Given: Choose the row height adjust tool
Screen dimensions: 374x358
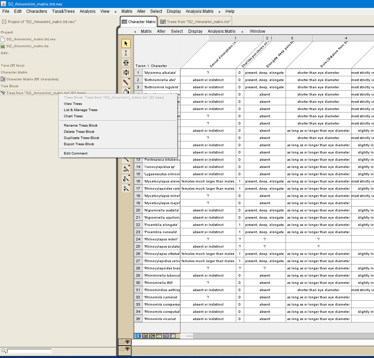Looking at the screenshot, I should click(x=126, y=72).
